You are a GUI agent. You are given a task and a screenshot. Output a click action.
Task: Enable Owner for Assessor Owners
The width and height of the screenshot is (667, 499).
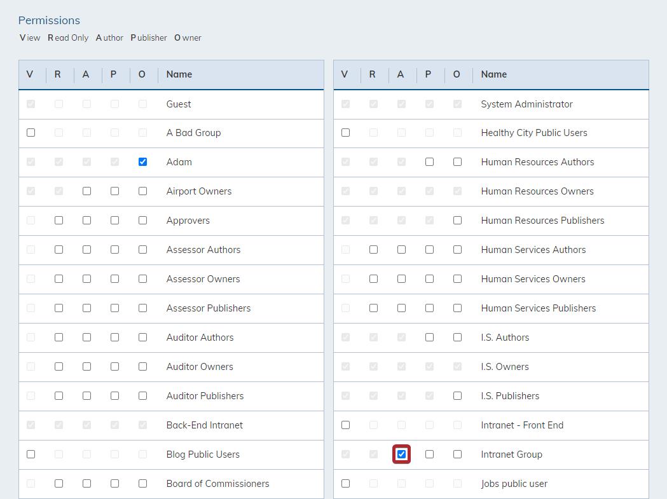pos(142,279)
